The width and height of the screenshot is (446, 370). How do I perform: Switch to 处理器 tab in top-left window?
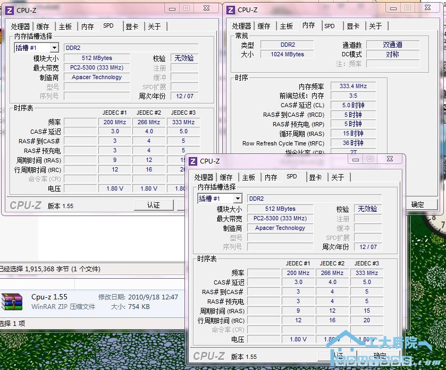[20, 27]
